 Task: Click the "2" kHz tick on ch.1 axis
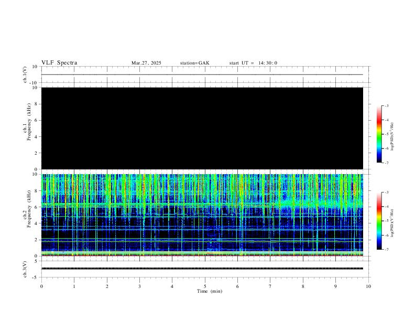coord(36,153)
